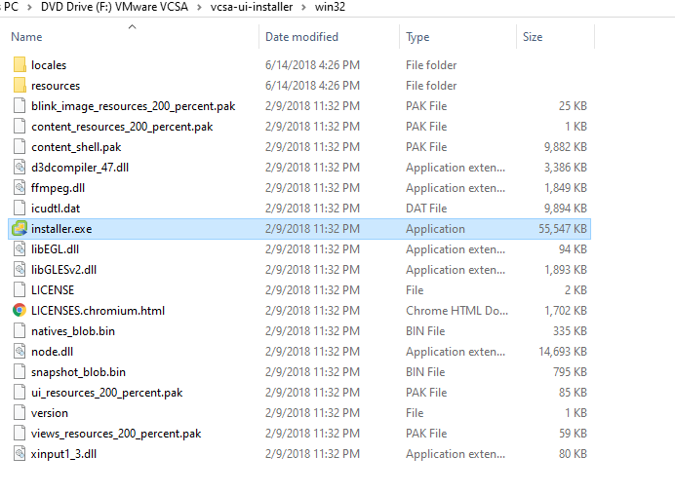This screenshot has width=675, height=494.
Task: Click the 795 KB size of snapshot_blob.bin
Action: tap(570, 372)
